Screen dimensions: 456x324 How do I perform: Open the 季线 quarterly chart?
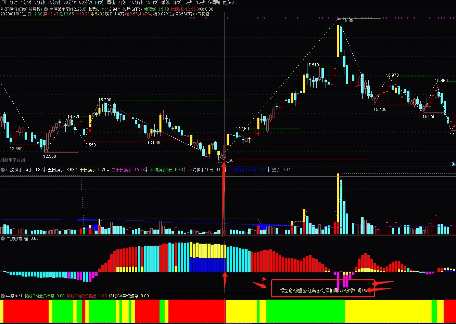click(166, 2)
